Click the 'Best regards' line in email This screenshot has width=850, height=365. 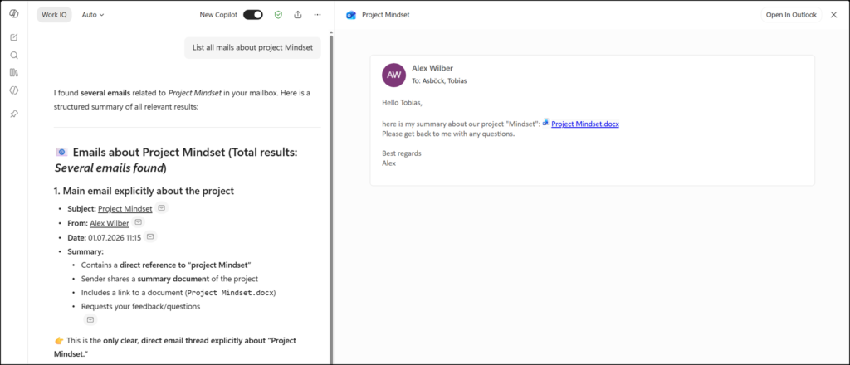(402, 153)
